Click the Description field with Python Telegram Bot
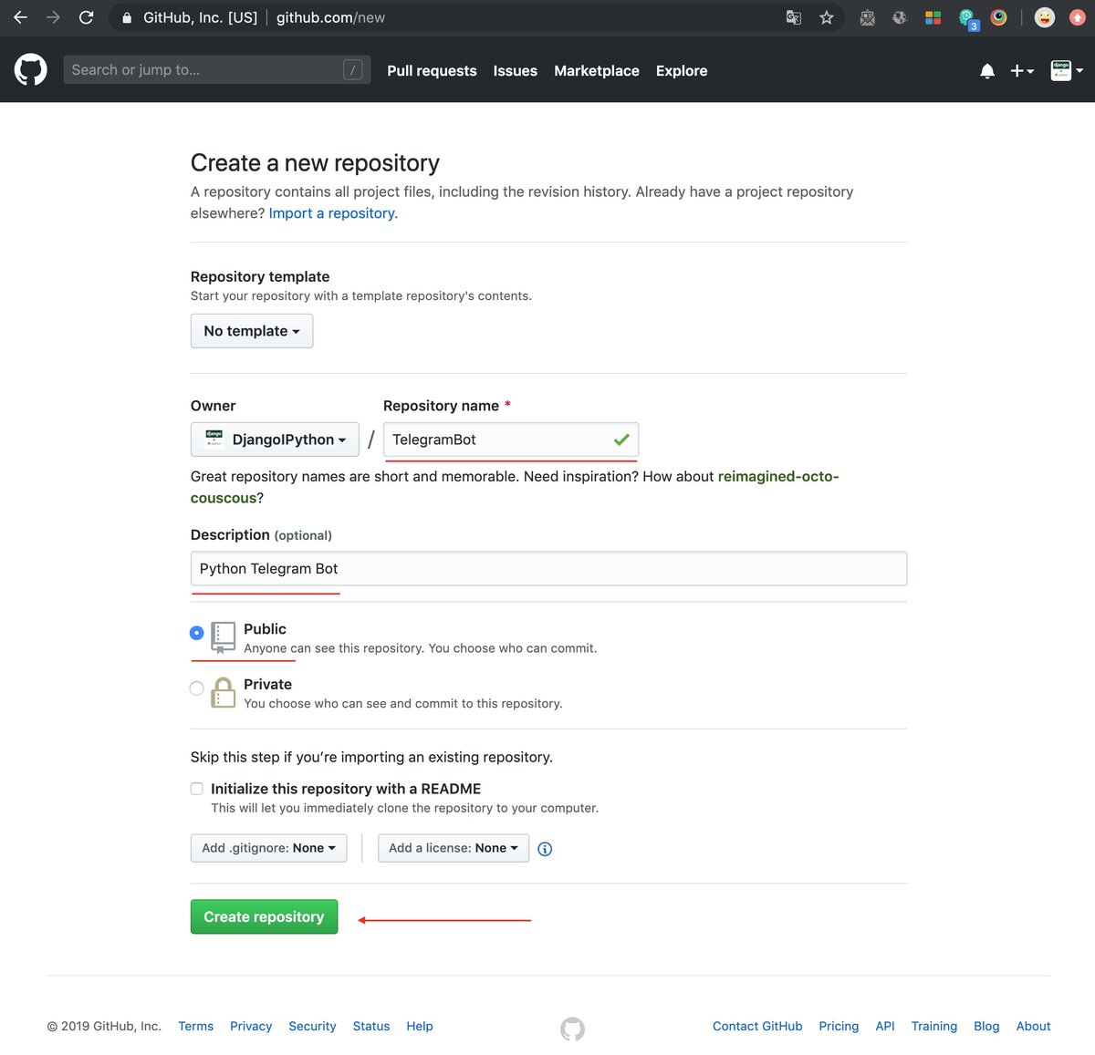 (x=548, y=568)
